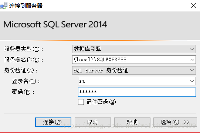The height and width of the screenshot is (133, 200).
Task: Click the 连接(C) connect button
Action: pyautogui.click(x=53, y=122)
